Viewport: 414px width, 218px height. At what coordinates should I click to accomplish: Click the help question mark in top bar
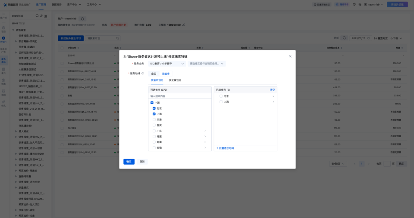coord(354,4)
